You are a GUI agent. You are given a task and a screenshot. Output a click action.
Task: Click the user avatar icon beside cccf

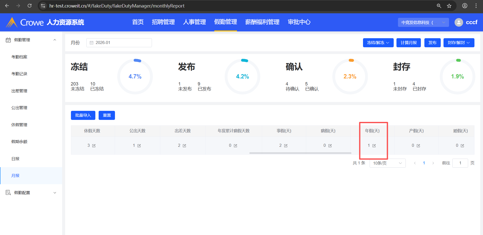pyautogui.click(x=459, y=22)
